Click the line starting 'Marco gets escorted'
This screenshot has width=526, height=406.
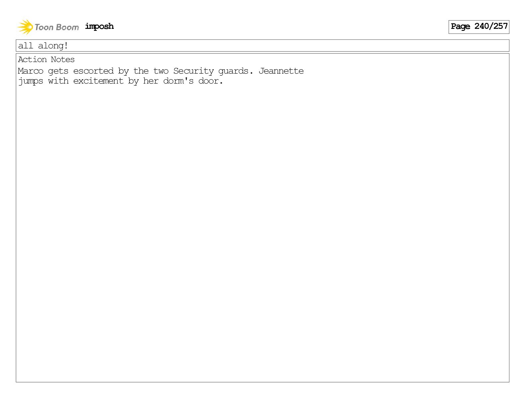(x=161, y=71)
